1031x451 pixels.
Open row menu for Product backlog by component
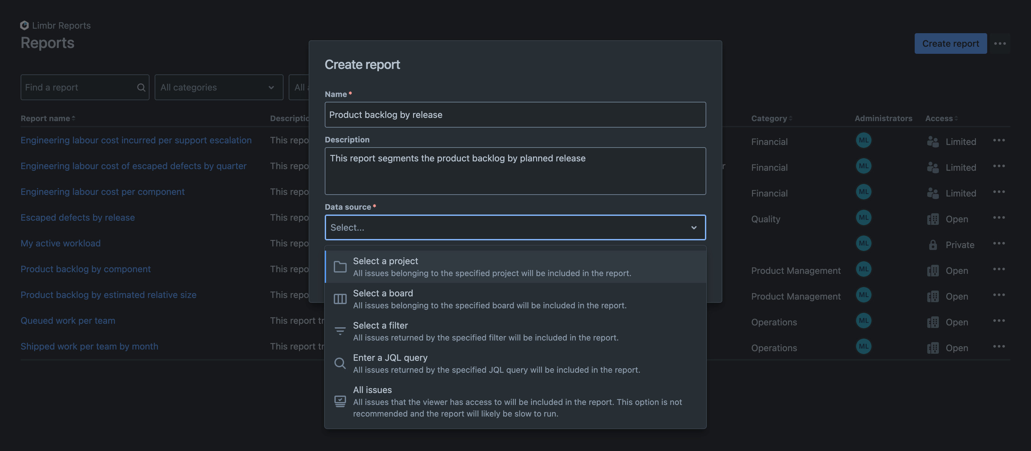[999, 269]
